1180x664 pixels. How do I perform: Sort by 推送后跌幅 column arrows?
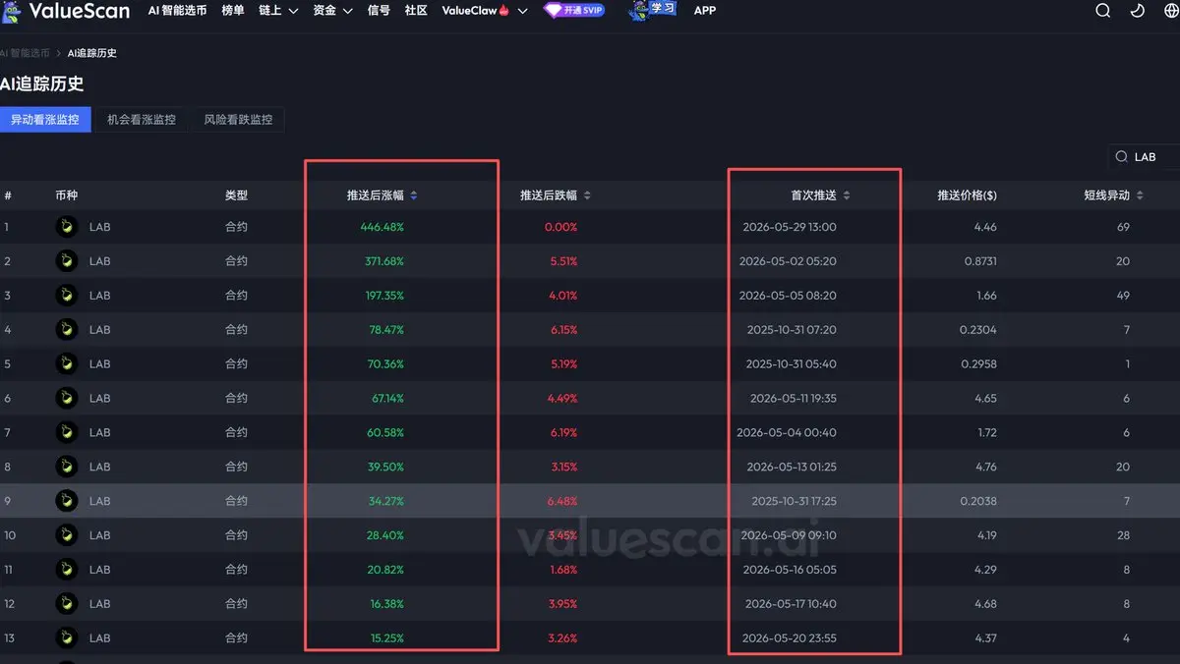coord(587,195)
